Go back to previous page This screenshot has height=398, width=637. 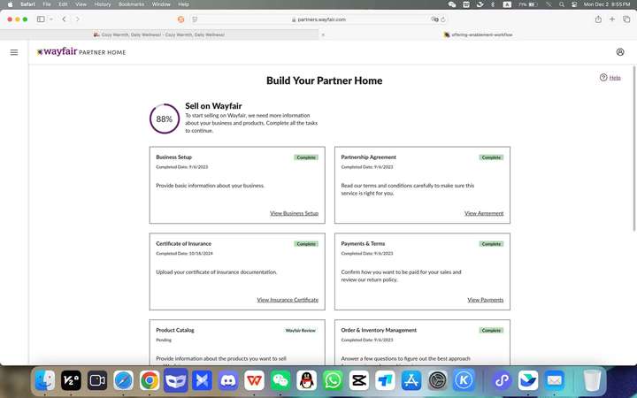click(64, 19)
